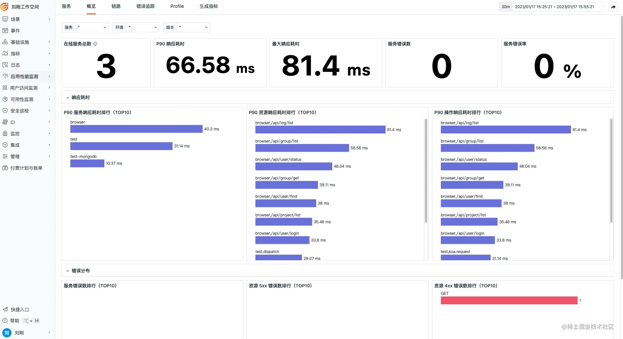The height and width of the screenshot is (339, 623).
Task: Expand the 30m time range selector
Action: click(x=506, y=7)
